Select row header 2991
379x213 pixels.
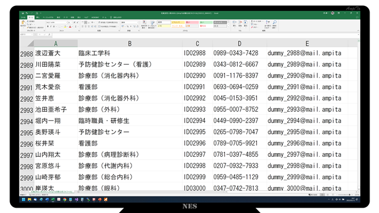click(x=27, y=88)
